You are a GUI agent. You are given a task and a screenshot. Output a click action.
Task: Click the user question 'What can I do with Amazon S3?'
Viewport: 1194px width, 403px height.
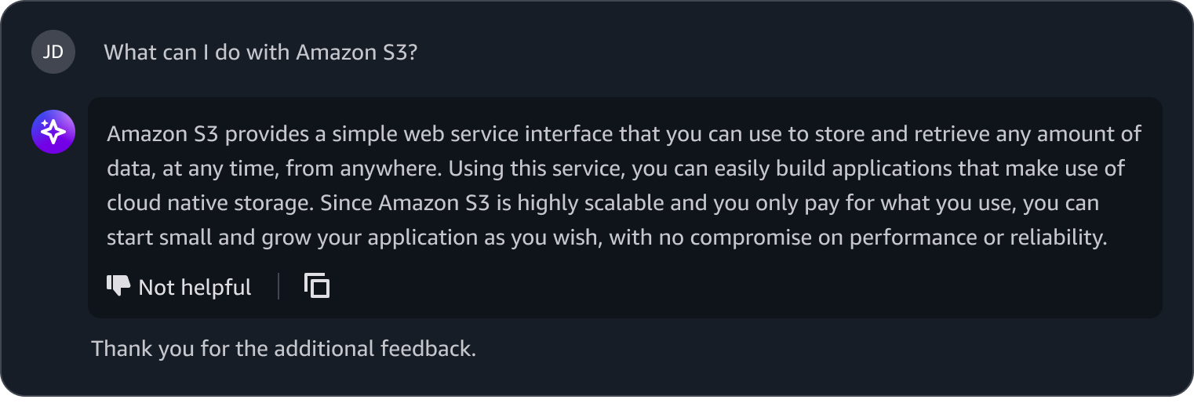[260, 53]
